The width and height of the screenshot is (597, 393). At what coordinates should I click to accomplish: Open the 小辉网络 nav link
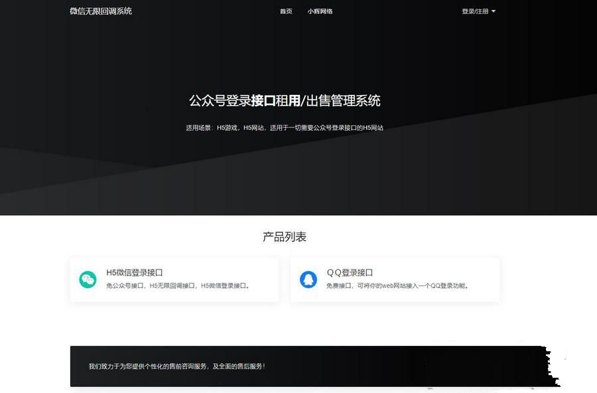[x=320, y=11]
